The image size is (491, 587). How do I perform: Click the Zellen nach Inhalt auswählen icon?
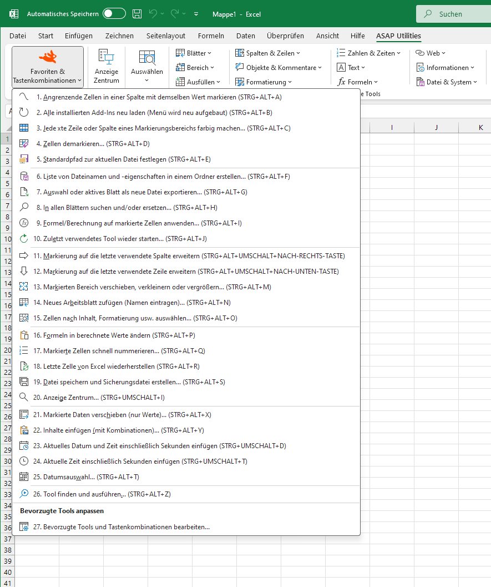click(23, 318)
